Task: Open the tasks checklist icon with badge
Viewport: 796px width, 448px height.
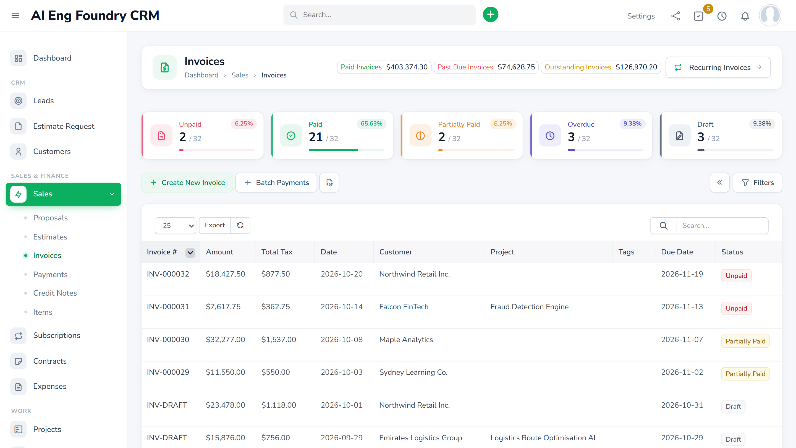Action: [x=698, y=16]
